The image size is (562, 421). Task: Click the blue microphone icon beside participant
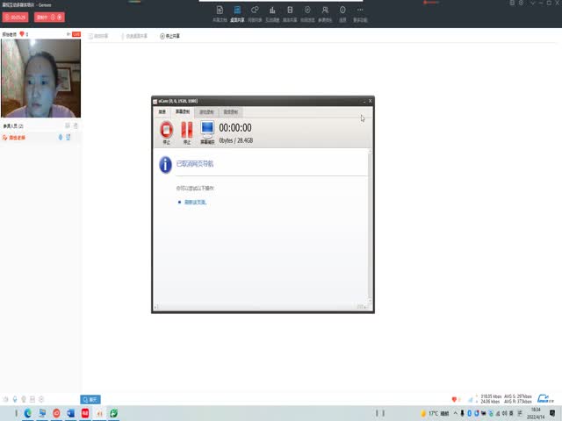pyautogui.click(x=61, y=138)
